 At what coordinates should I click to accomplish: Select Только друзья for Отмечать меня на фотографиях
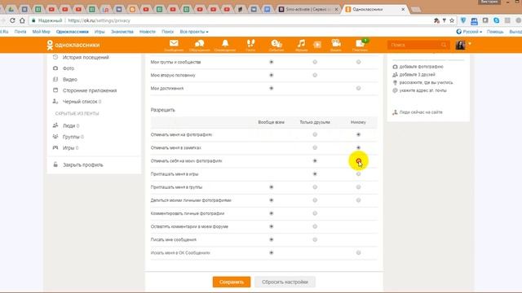coord(315,134)
